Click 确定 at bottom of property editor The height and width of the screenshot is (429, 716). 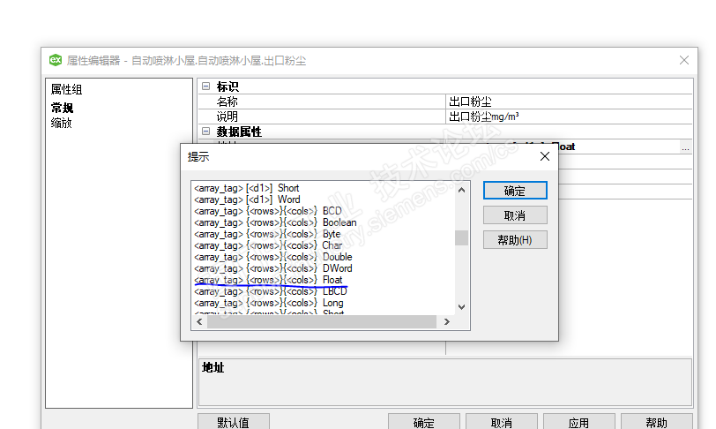(424, 422)
